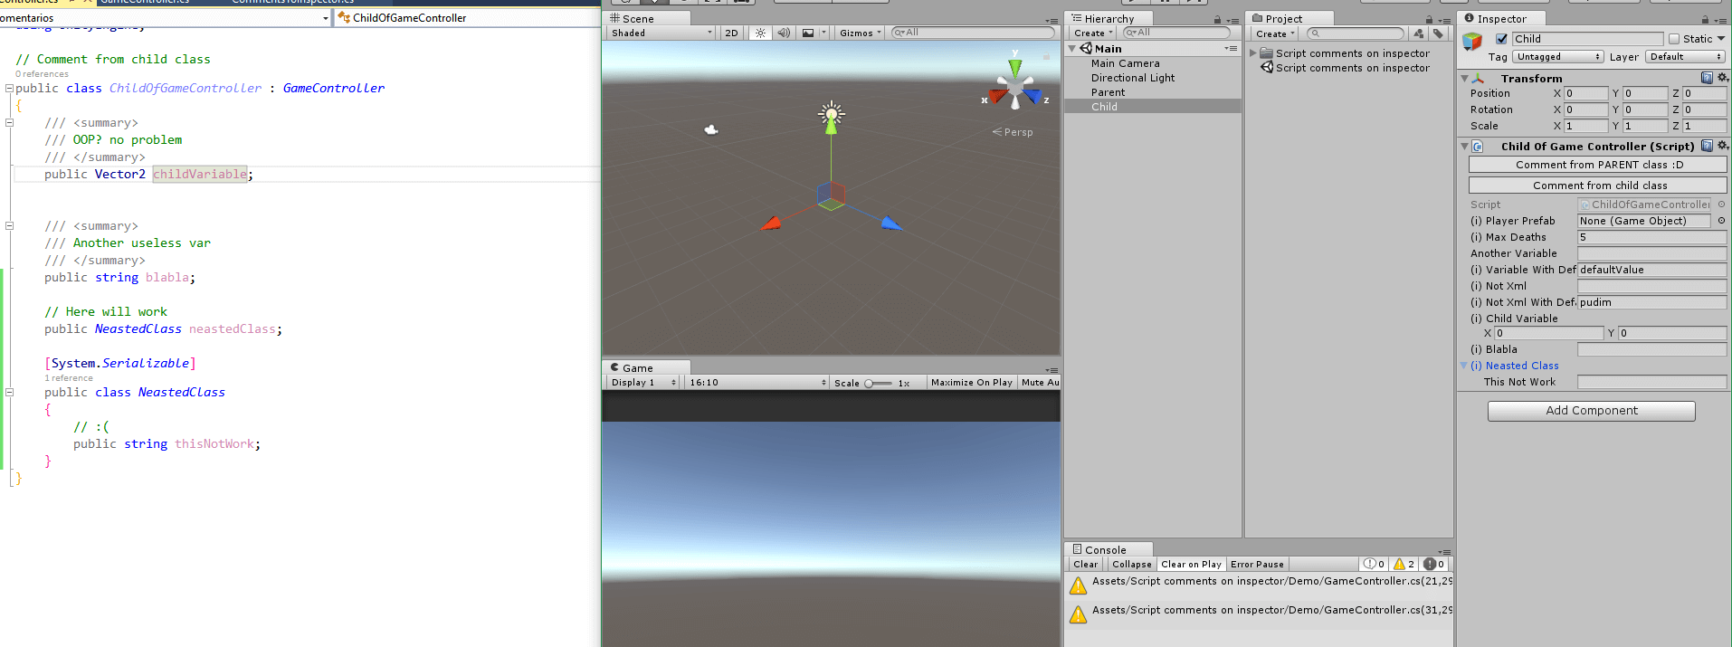1732x647 pixels.
Task: Select Main Camera in Hierarchy
Action: [1125, 63]
